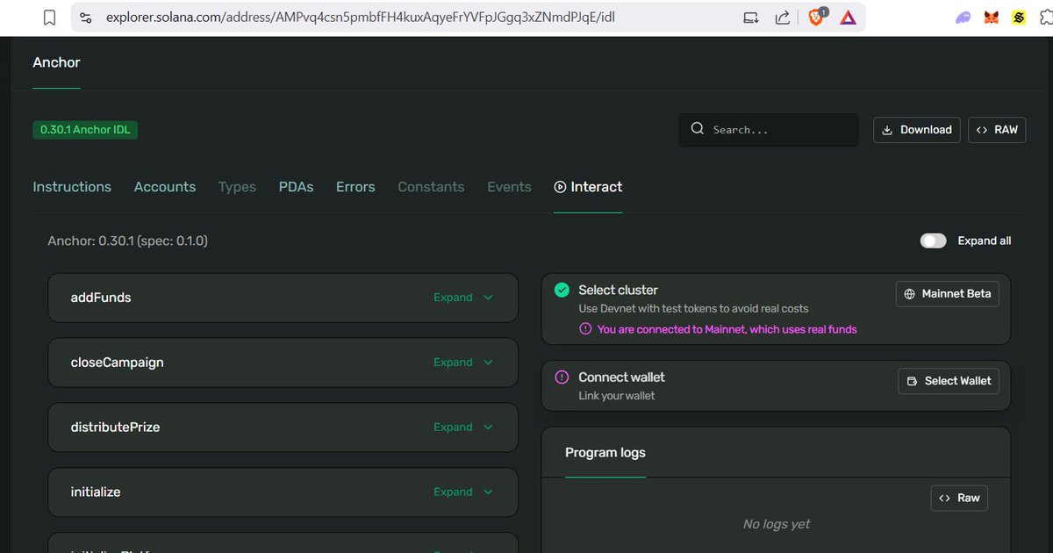Click the distributePrize instruction name
Viewport: 1053px width, 553px height.
(115, 427)
